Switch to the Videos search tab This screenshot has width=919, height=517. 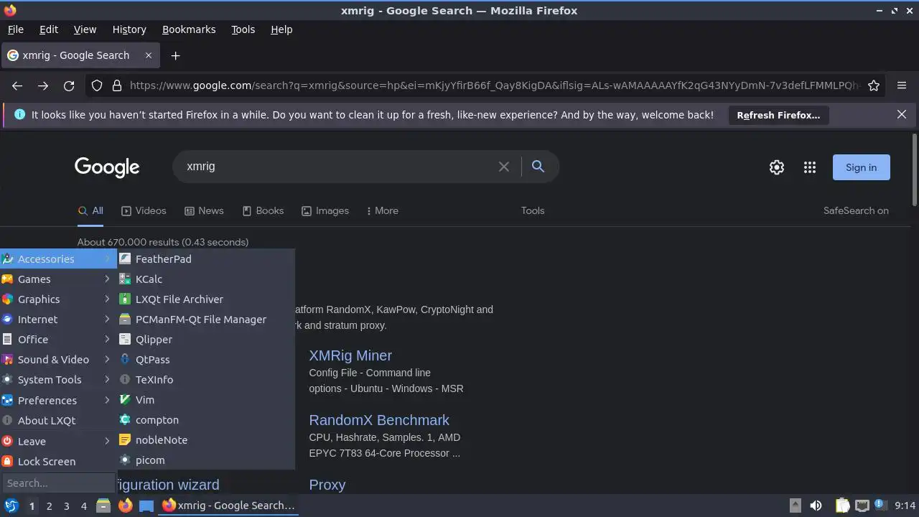144,210
